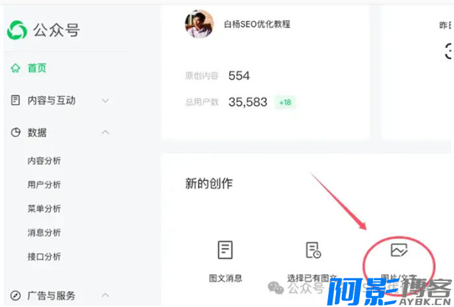
Task: Click the 内容与互动 document icon
Action: (16, 100)
